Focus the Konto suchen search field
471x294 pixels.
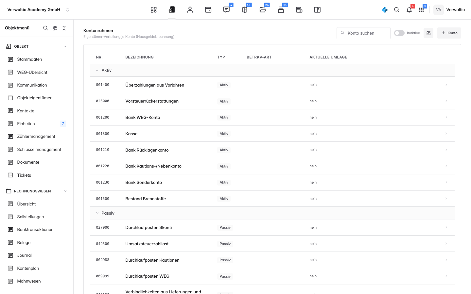point(363,33)
